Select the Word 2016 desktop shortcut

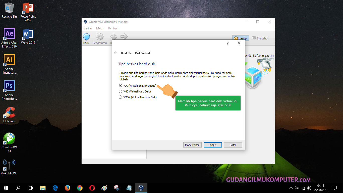tap(28, 37)
